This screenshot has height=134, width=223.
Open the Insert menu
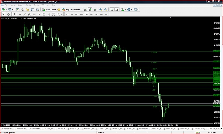tap(20, 5)
